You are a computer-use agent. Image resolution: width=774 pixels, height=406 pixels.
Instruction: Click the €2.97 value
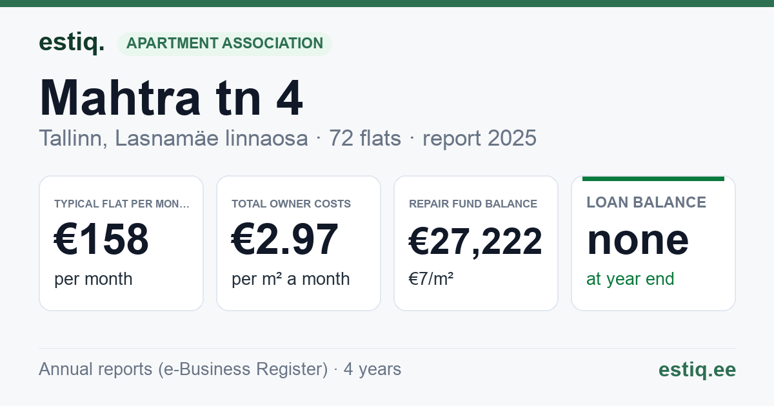285,240
